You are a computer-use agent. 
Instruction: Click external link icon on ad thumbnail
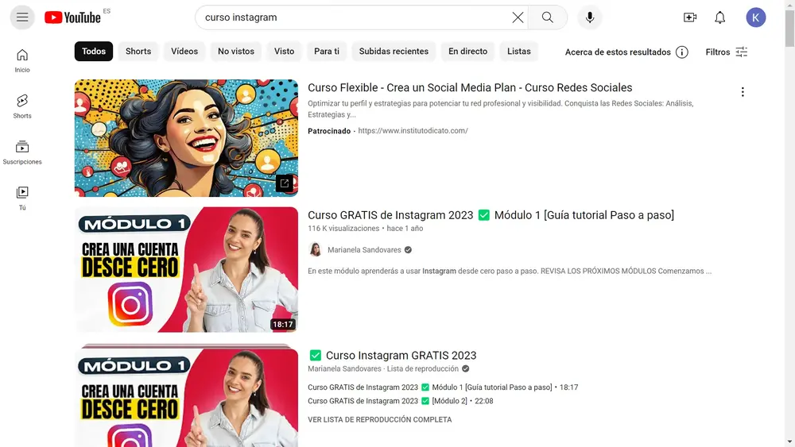pos(285,183)
